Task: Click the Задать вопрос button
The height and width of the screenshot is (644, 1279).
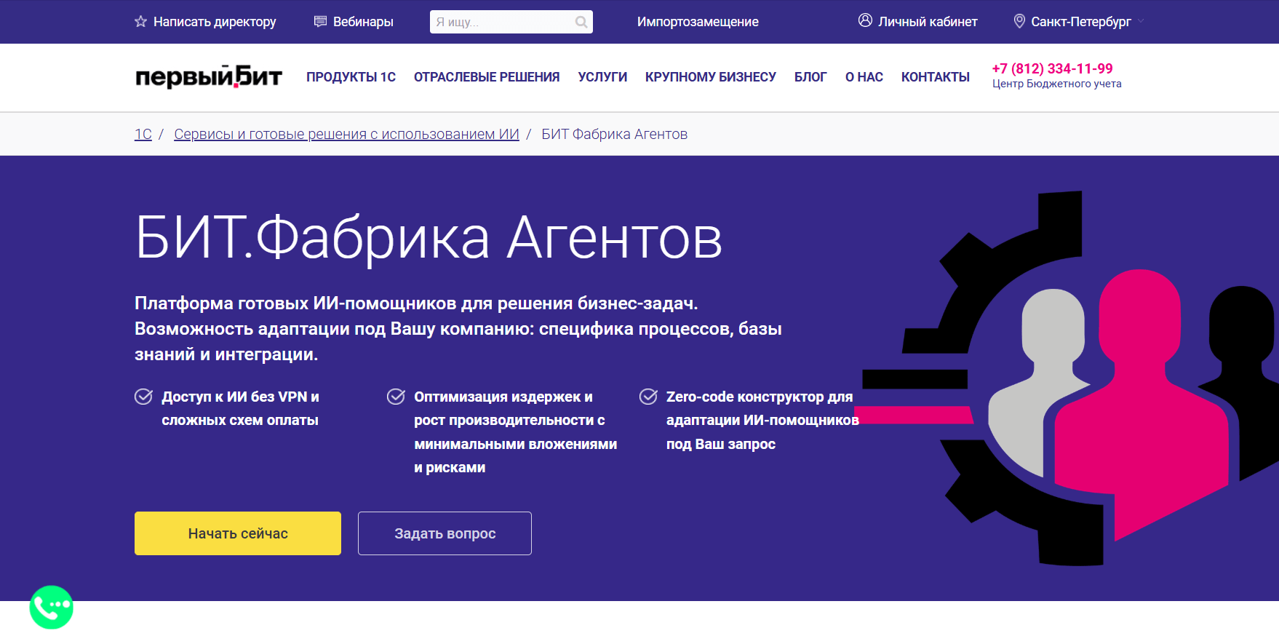Action: (x=445, y=533)
